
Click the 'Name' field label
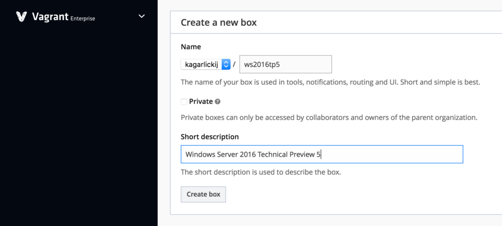click(191, 47)
